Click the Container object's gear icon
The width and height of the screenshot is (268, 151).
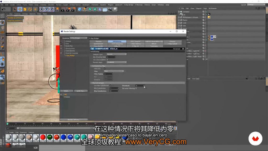tap(181, 11)
